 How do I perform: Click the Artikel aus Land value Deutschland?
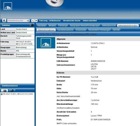point(21,33)
